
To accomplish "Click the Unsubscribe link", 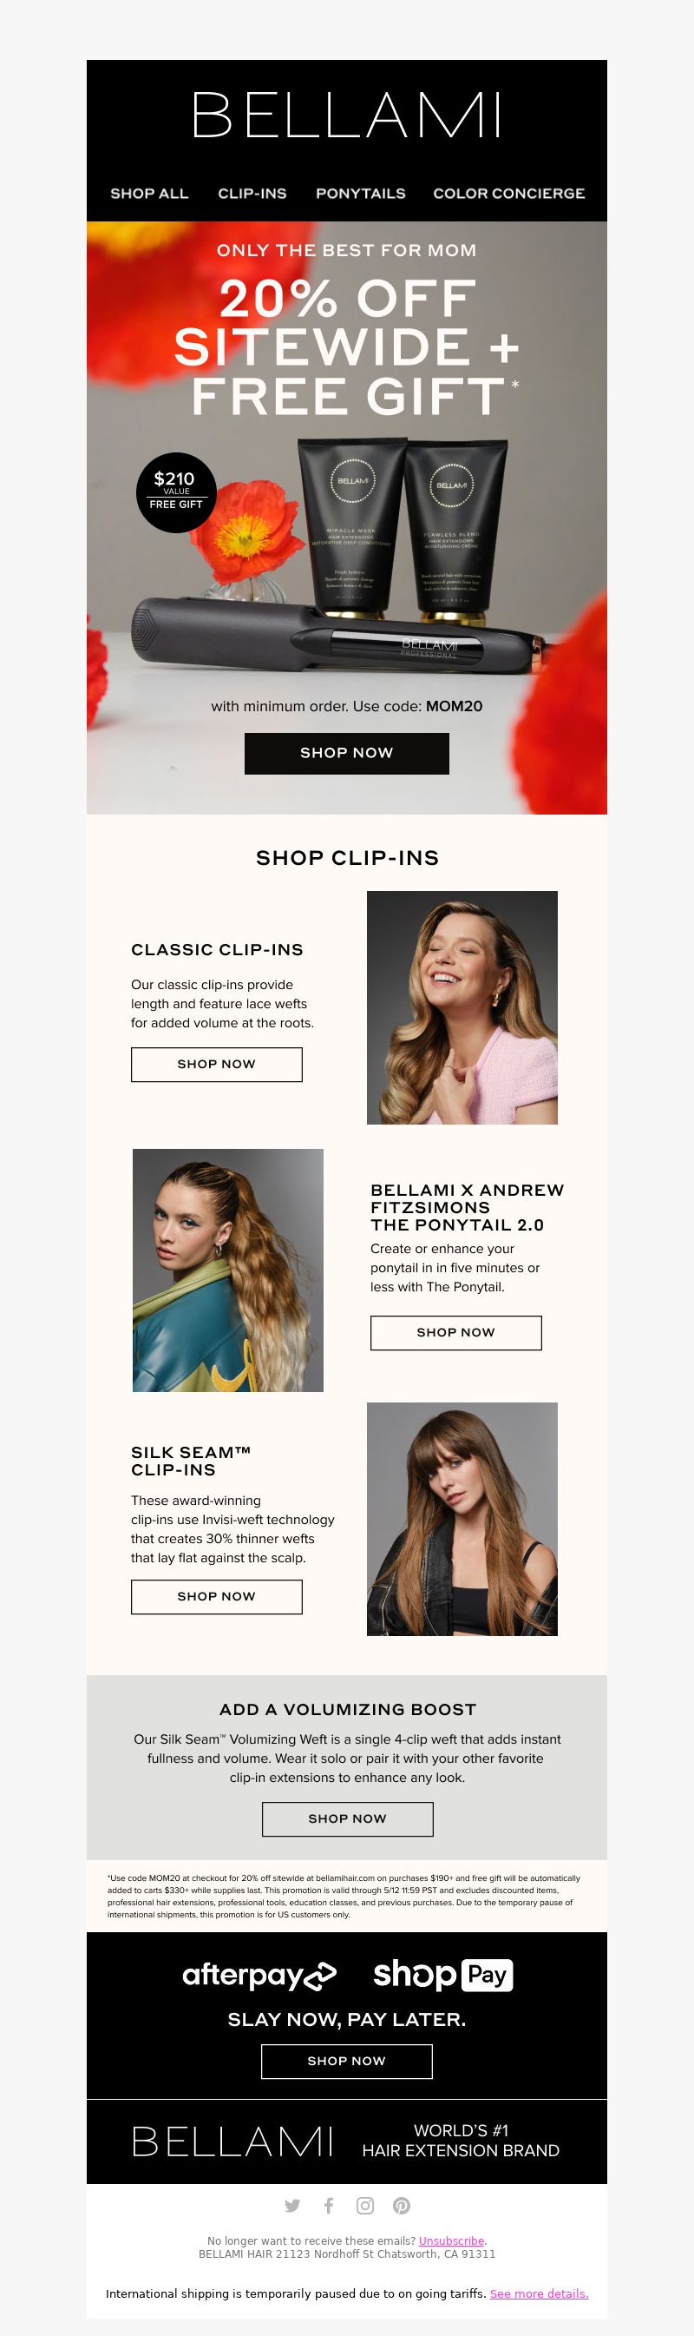I will pos(451,2240).
